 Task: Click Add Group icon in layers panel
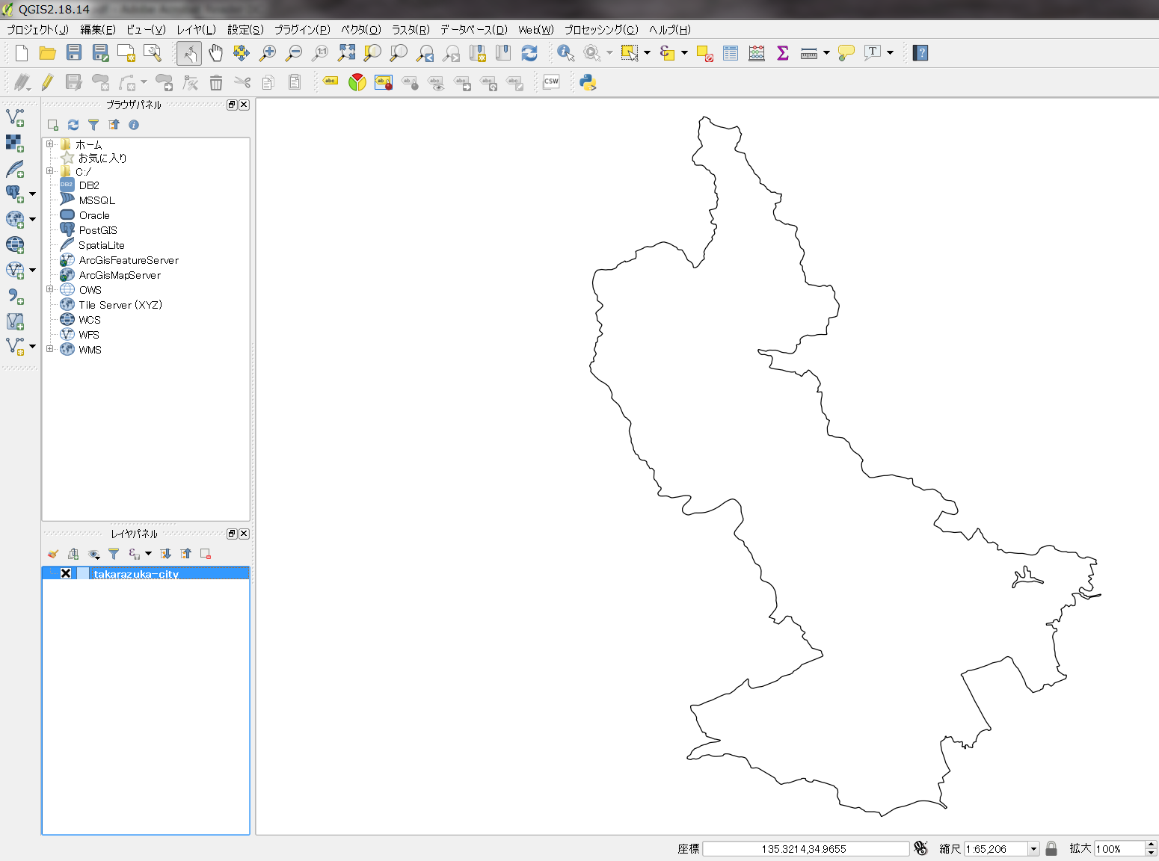tap(73, 554)
